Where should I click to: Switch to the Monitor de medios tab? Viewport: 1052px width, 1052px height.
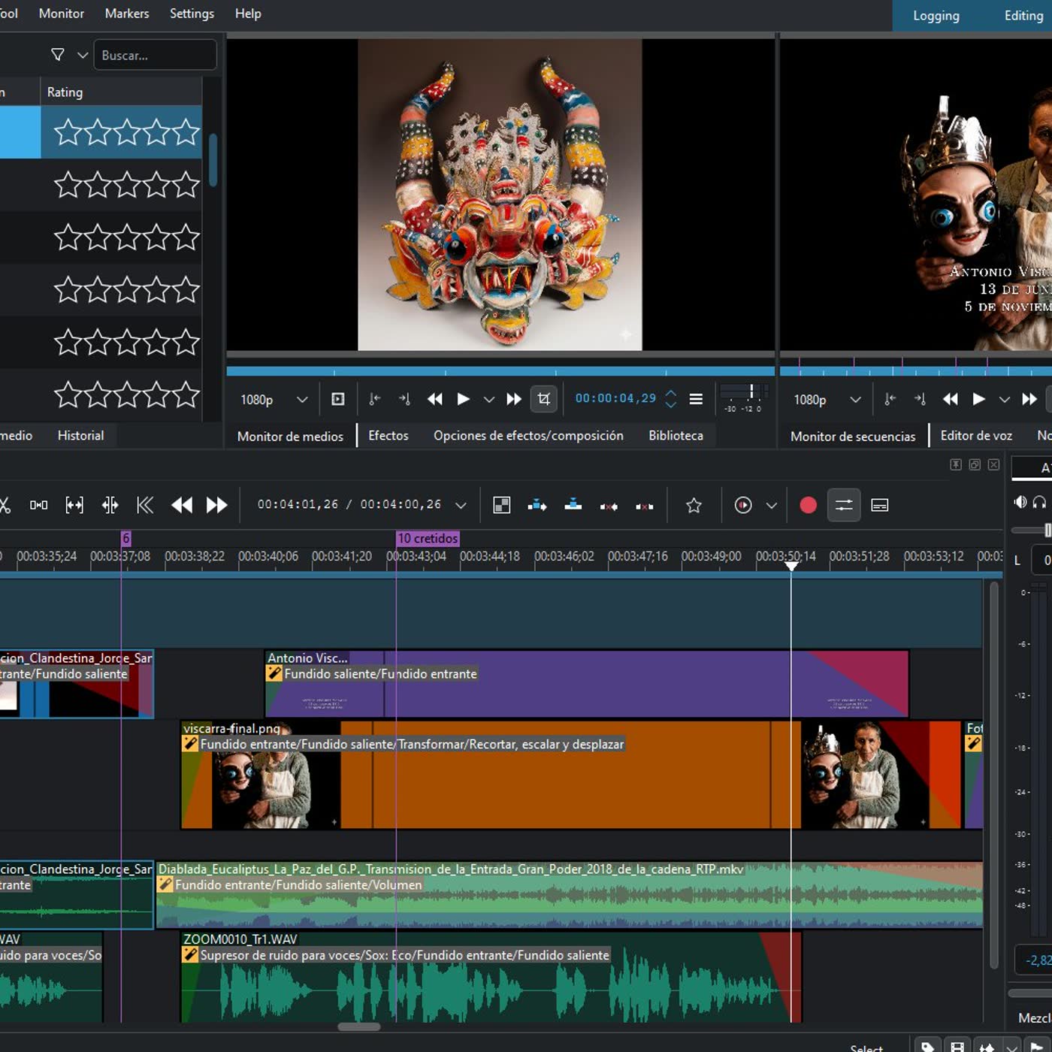point(290,436)
